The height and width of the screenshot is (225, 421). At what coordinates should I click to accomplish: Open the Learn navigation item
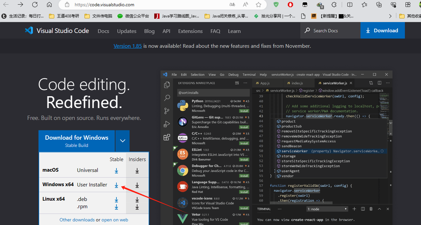click(234, 31)
